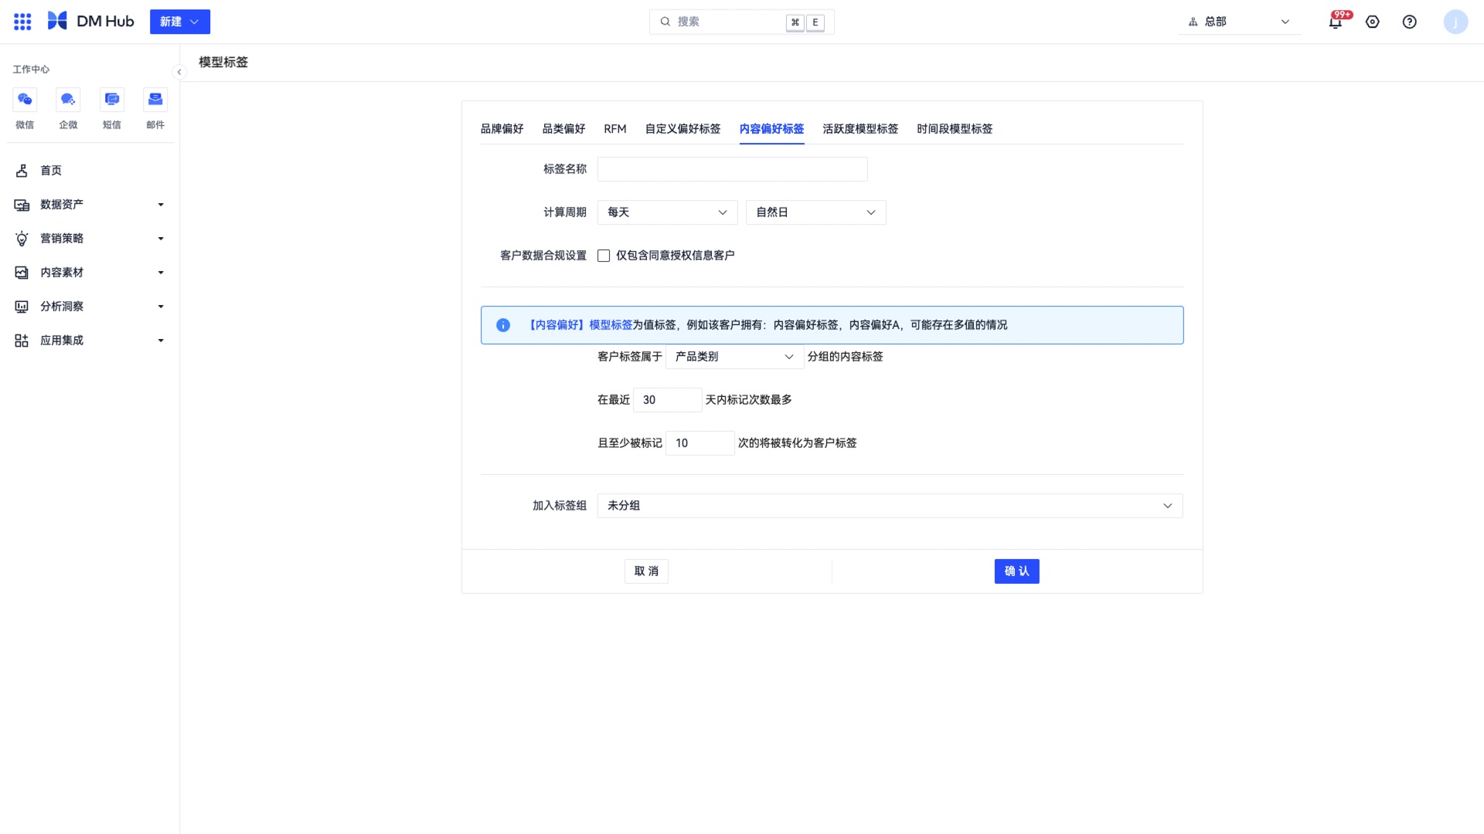This screenshot has width=1484, height=834.
Task: Click the user avatar icon
Action: (1455, 22)
